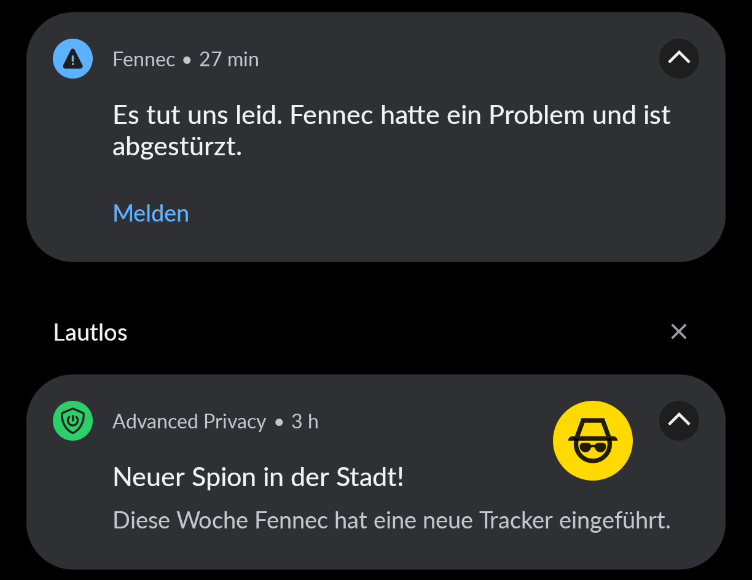
Task: Tap the blue Fennec warning triangle icon
Action: [72, 59]
